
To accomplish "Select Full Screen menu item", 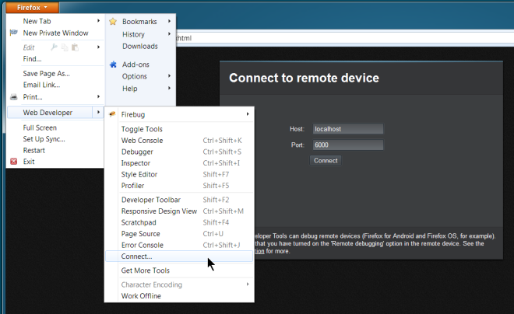I will pos(55,127).
